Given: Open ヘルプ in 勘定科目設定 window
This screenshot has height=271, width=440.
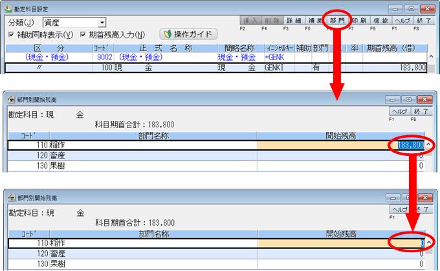Looking at the screenshot, I should [402, 21].
